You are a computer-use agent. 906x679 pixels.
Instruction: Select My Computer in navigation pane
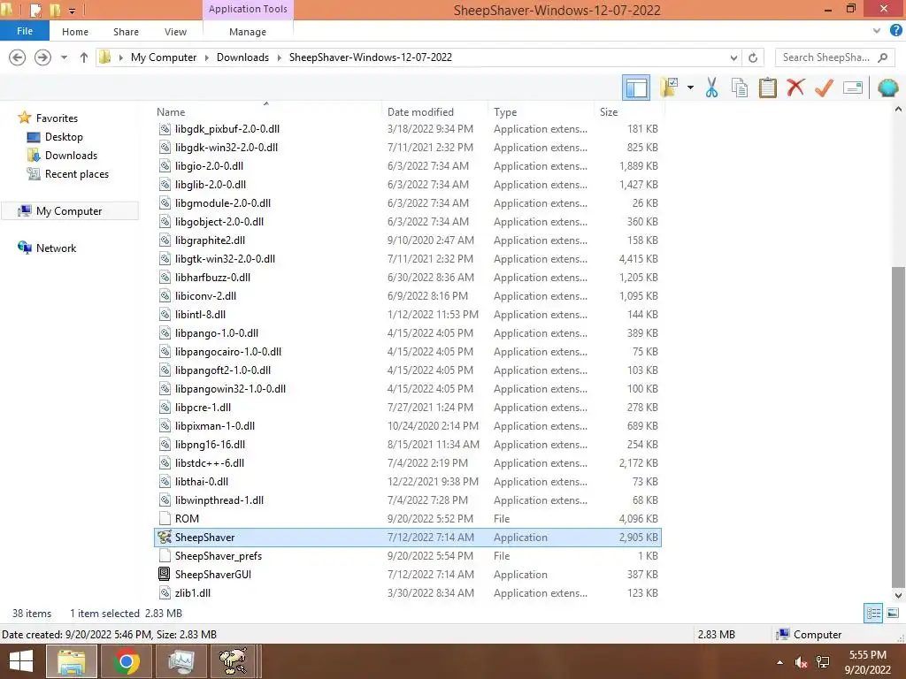pos(69,211)
